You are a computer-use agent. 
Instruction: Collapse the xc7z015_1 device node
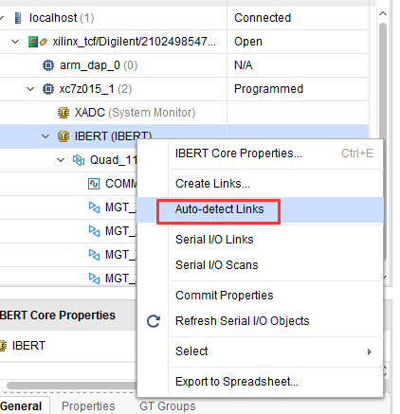click(30, 89)
